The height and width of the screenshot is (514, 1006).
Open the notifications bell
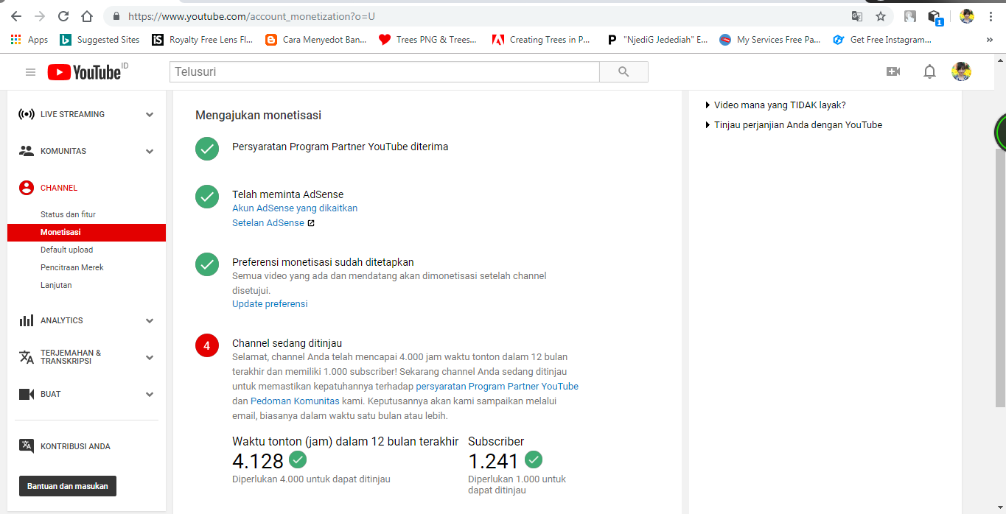tap(929, 71)
